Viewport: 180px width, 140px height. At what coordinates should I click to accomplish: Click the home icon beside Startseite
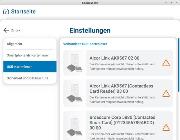pyautogui.click(x=6, y=12)
